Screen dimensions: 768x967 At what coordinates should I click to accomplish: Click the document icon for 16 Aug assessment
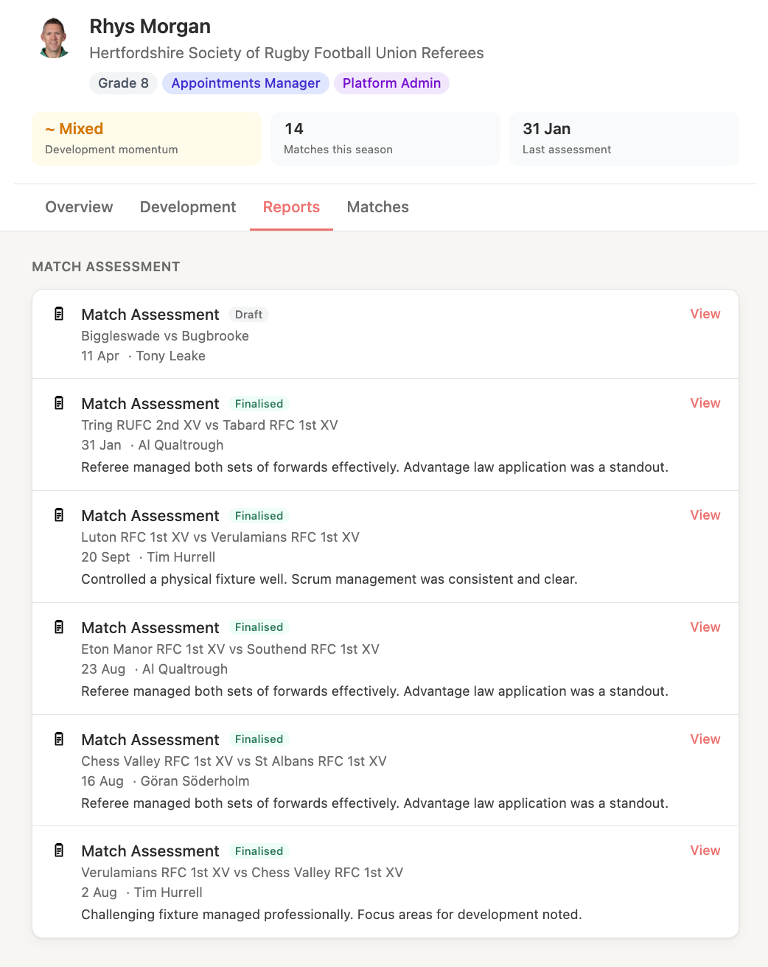tap(59, 739)
